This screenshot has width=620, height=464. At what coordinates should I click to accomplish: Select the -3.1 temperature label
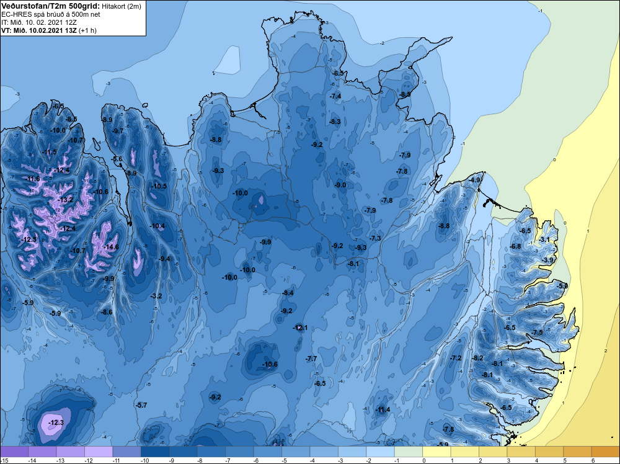(545, 239)
